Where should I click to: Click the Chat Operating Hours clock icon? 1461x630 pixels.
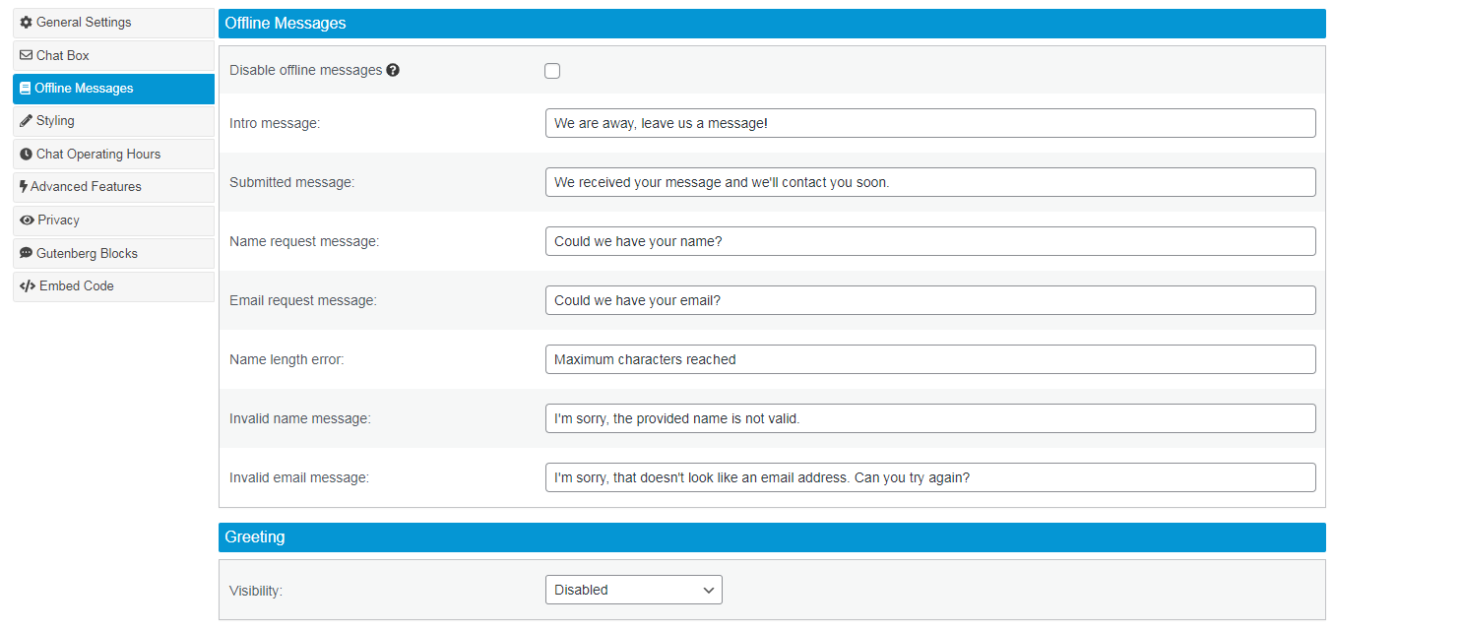click(x=27, y=155)
